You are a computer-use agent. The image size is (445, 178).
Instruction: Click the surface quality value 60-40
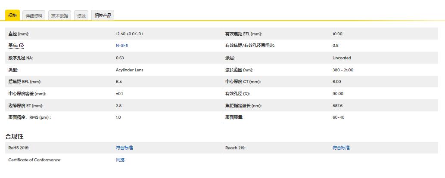[338, 117]
